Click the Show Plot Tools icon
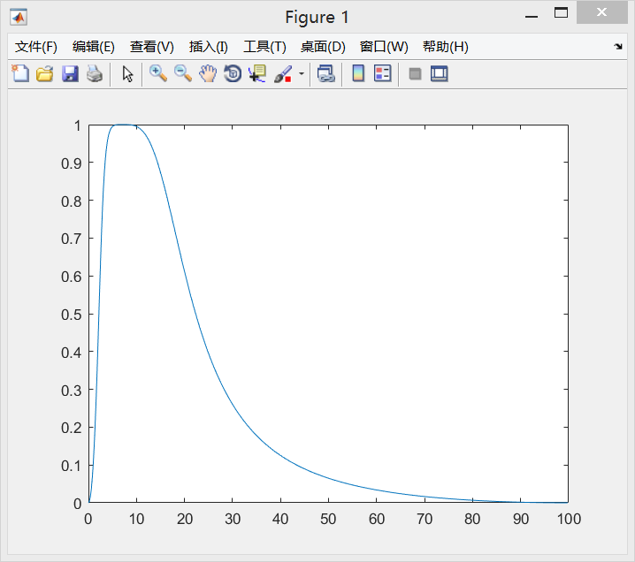 point(440,73)
